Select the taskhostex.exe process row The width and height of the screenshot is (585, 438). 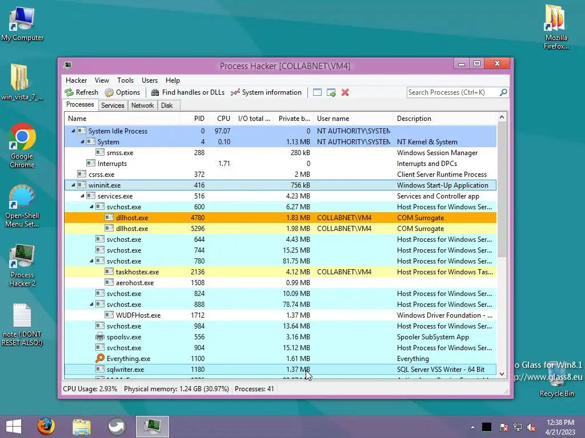(280, 272)
